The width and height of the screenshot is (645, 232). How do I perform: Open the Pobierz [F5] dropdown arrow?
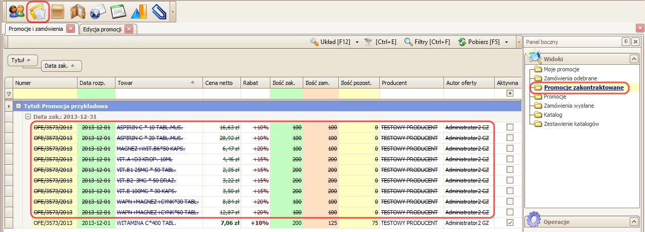[x=507, y=42]
